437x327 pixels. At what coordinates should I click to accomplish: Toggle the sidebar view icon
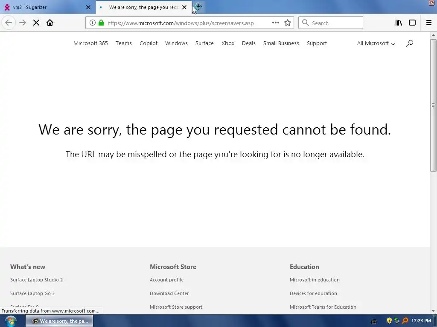[412, 23]
